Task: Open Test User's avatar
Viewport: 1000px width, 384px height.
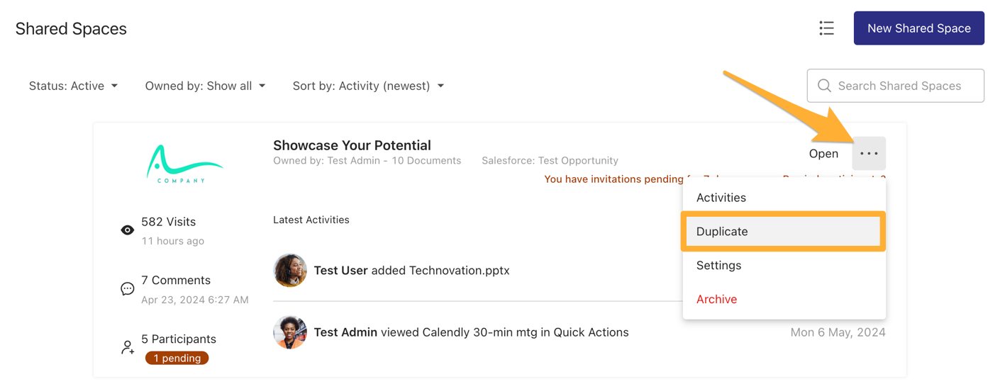Action: (290, 270)
